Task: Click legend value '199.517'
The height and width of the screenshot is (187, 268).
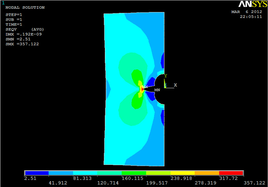Action: click(157, 183)
